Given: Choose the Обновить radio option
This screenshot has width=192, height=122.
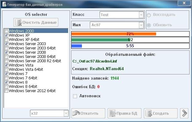Looking at the screenshot, I should 149,25.
